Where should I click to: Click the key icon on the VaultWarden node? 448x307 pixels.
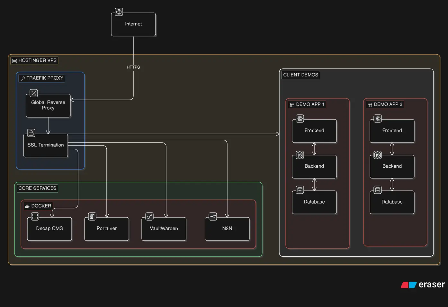(149, 216)
